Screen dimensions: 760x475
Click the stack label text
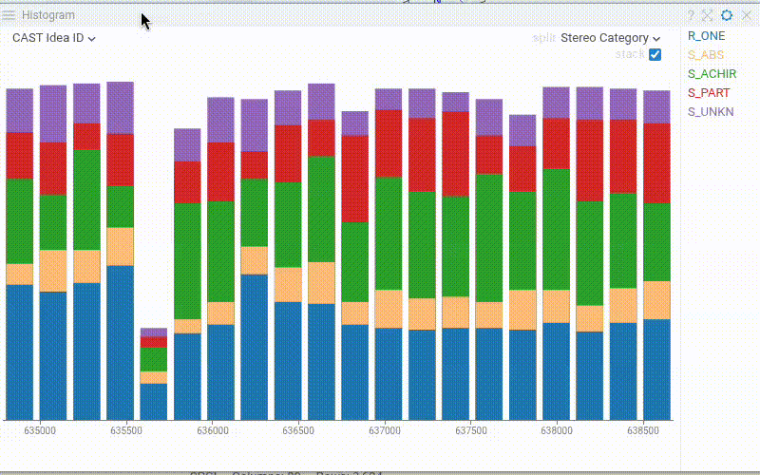click(629, 55)
